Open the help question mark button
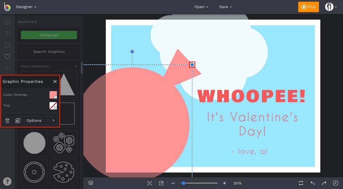The image size is (343, 189). tap(7, 182)
